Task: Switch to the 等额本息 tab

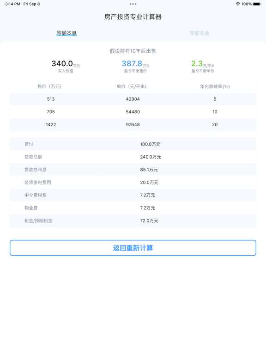Action: pyautogui.click(x=66, y=33)
